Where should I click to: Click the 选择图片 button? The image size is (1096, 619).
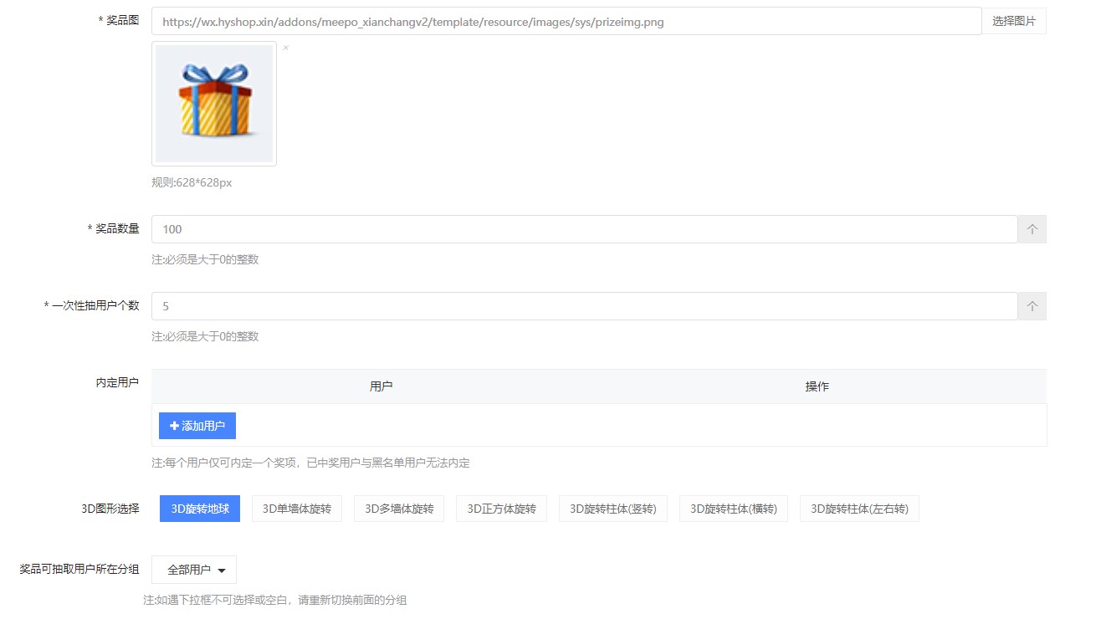[1014, 22]
